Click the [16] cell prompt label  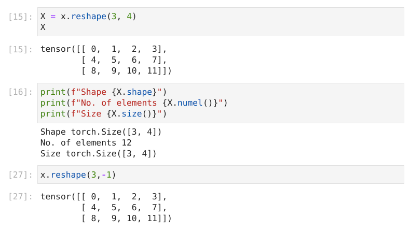(x=20, y=92)
